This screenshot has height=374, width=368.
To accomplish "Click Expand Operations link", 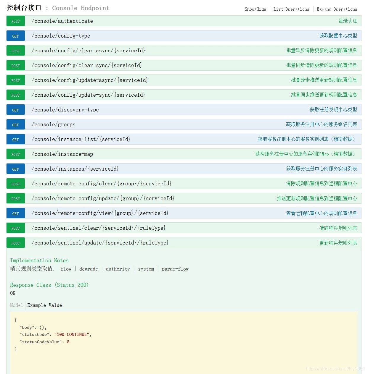I will point(337,9).
